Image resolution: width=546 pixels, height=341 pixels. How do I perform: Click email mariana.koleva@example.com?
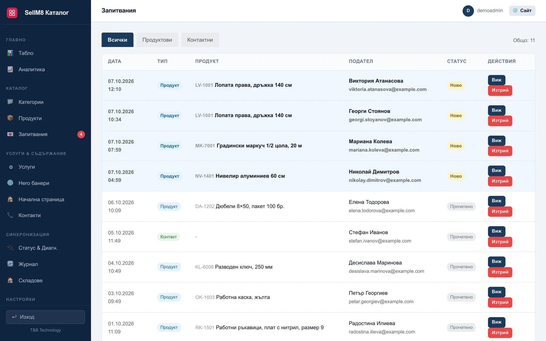[x=384, y=150]
